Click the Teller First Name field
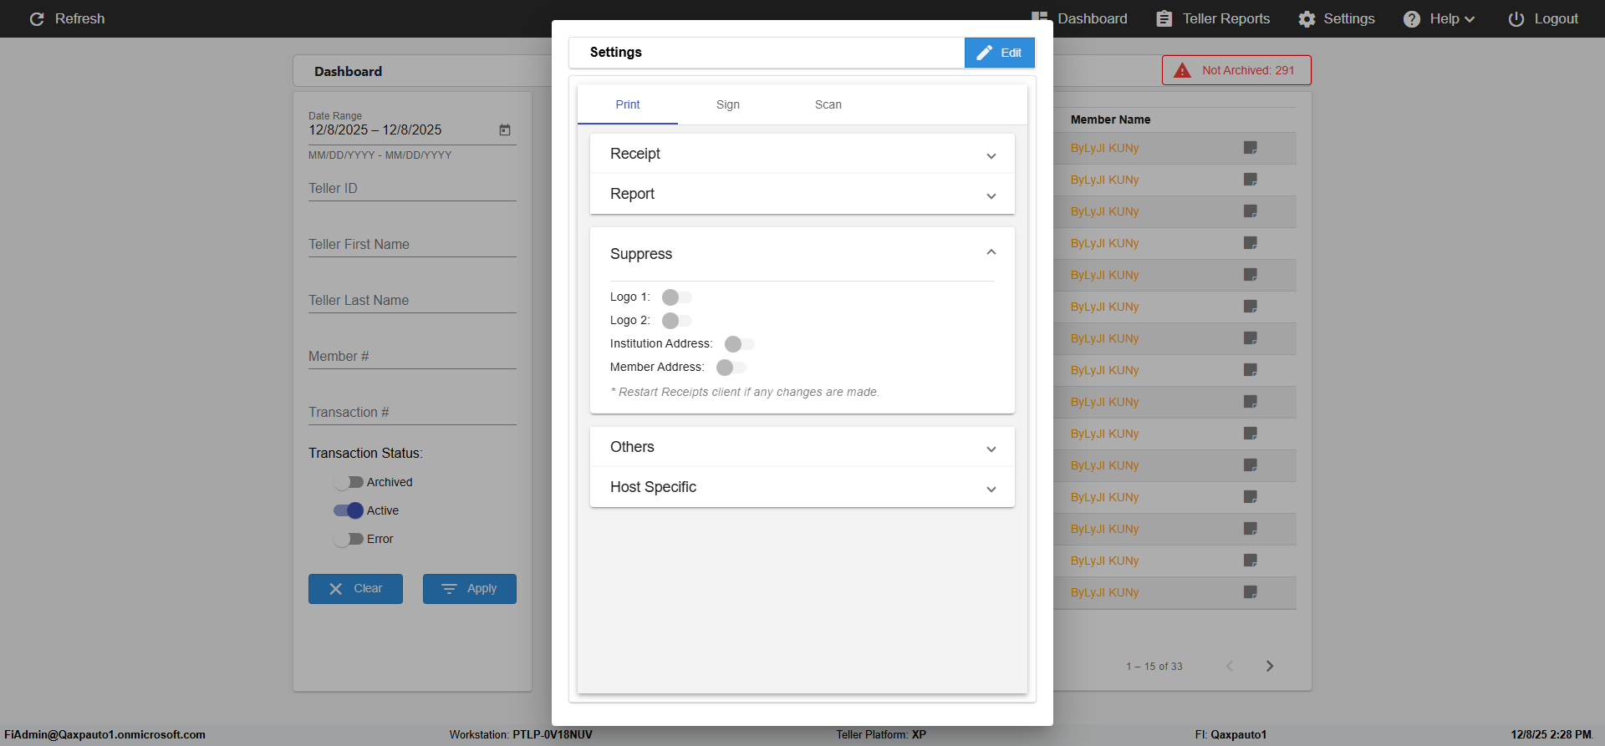1605x746 pixels. 412,245
